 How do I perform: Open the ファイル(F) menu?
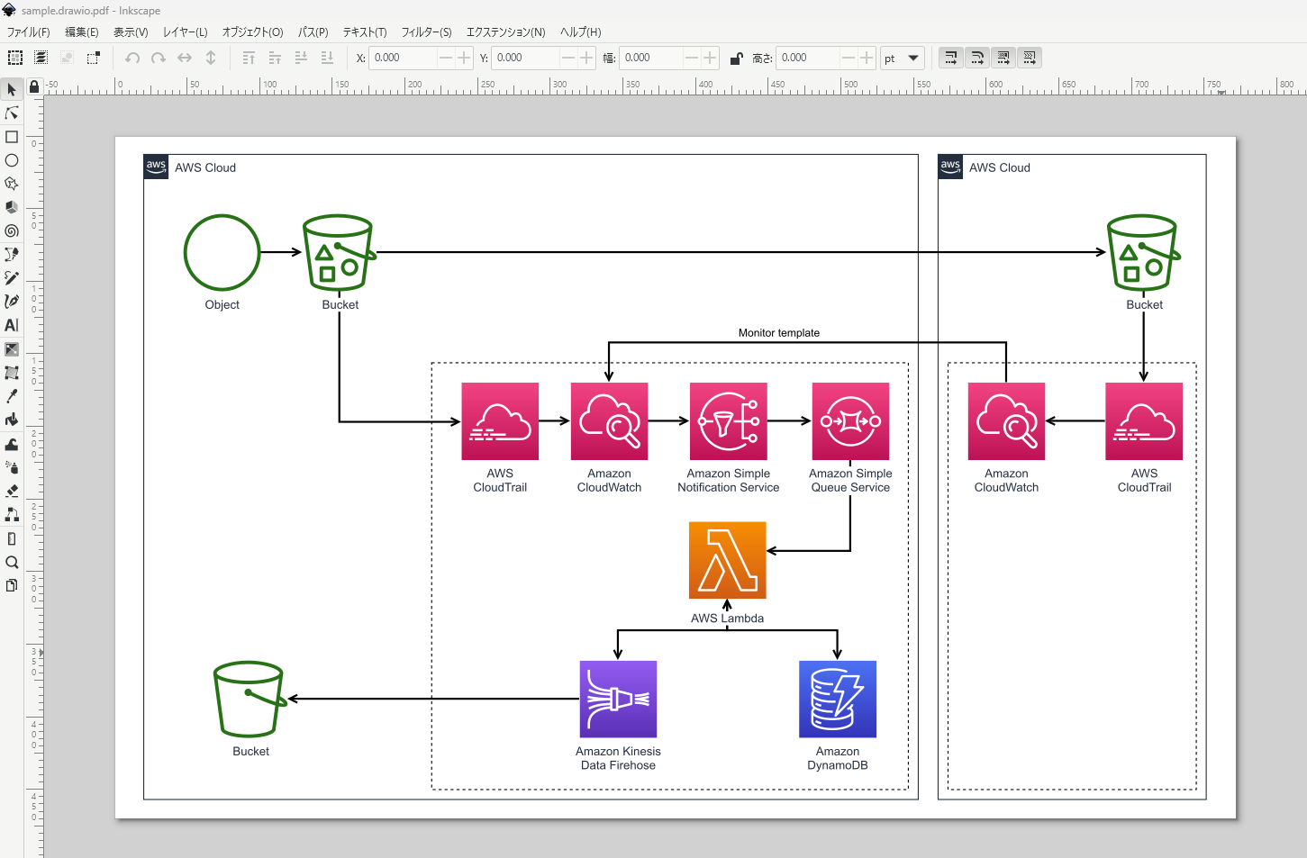[29, 32]
